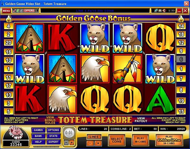Click the network computers status icon
The width and height of the screenshot is (190, 149).
click(x=156, y=11)
